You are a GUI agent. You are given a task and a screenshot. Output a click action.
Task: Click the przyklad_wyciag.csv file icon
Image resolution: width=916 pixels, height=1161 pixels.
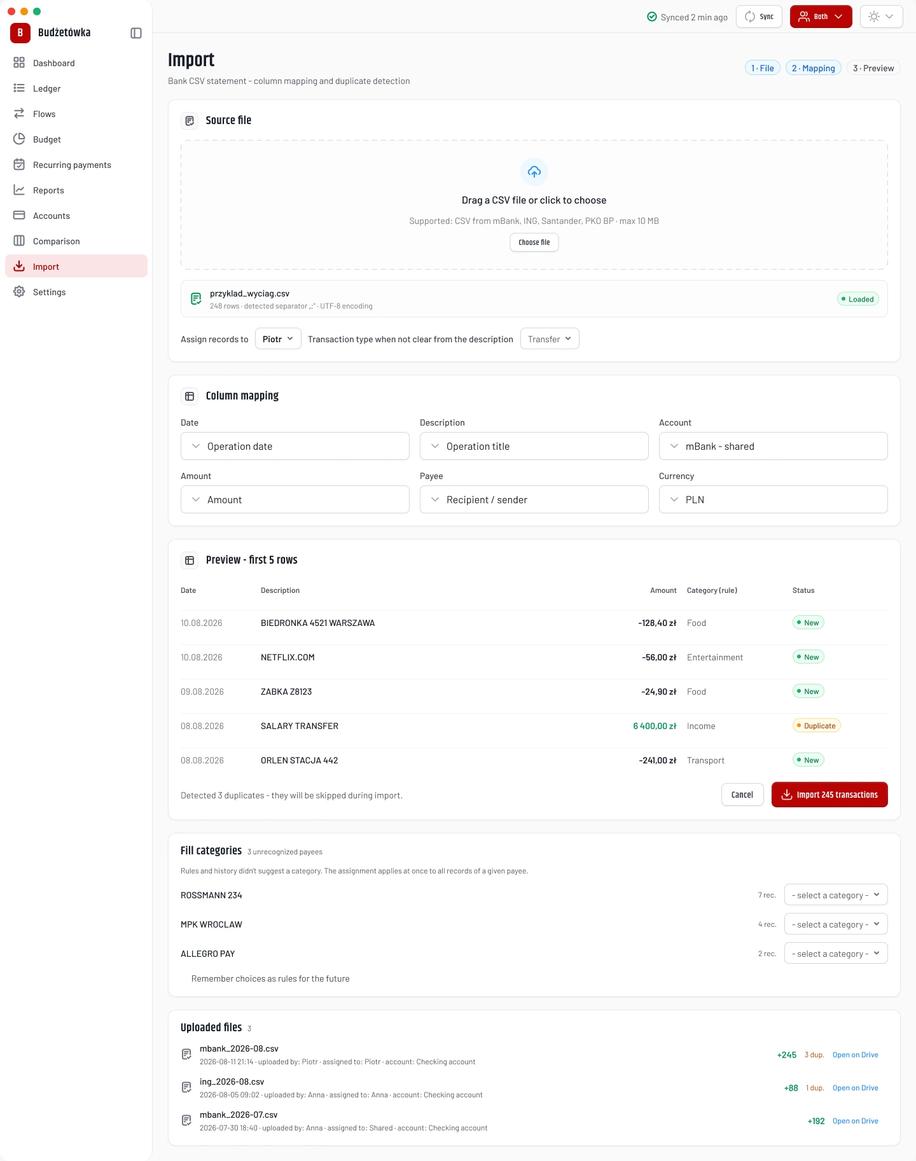[196, 299]
